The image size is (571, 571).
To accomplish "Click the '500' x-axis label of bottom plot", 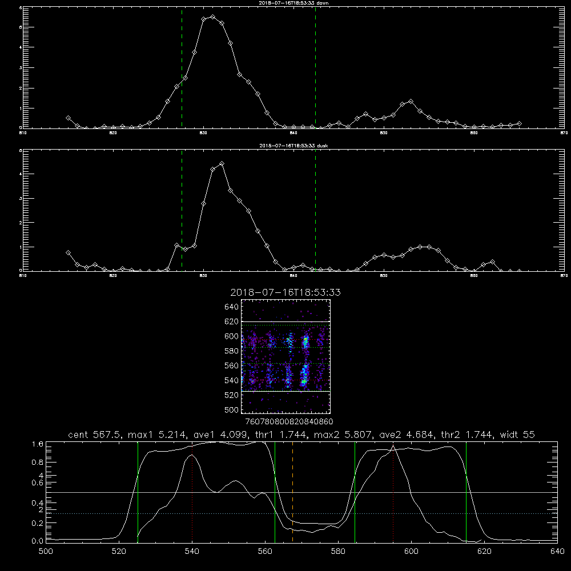I will [x=46, y=551].
